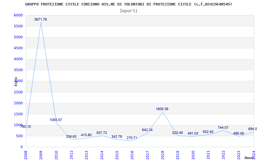Click the 4500 y-axis tick label
Image resolution: width=257 pixels, height=161 pixels.
pyautogui.click(x=18, y=48)
